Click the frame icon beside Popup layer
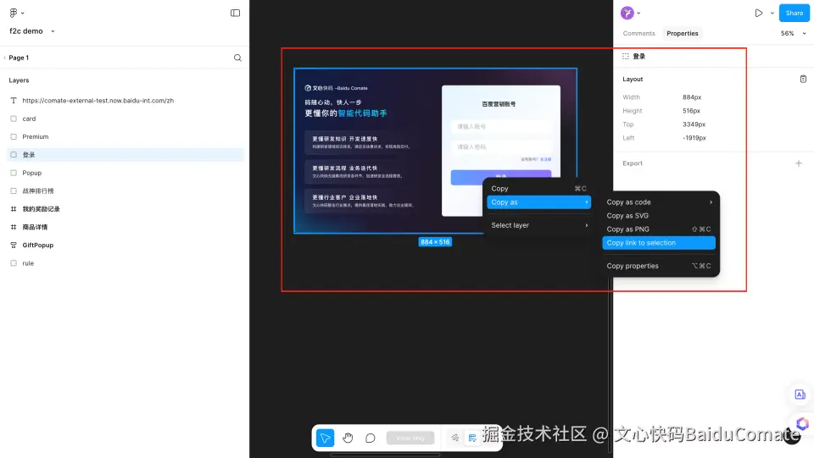The width and height of the screenshot is (814, 458). pyautogui.click(x=14, y=173)
